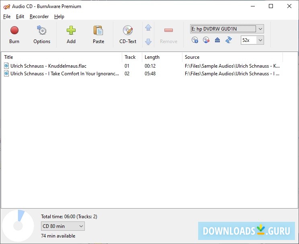Click the red Burn button
This screenshot has width=299, height=244.
14,34
